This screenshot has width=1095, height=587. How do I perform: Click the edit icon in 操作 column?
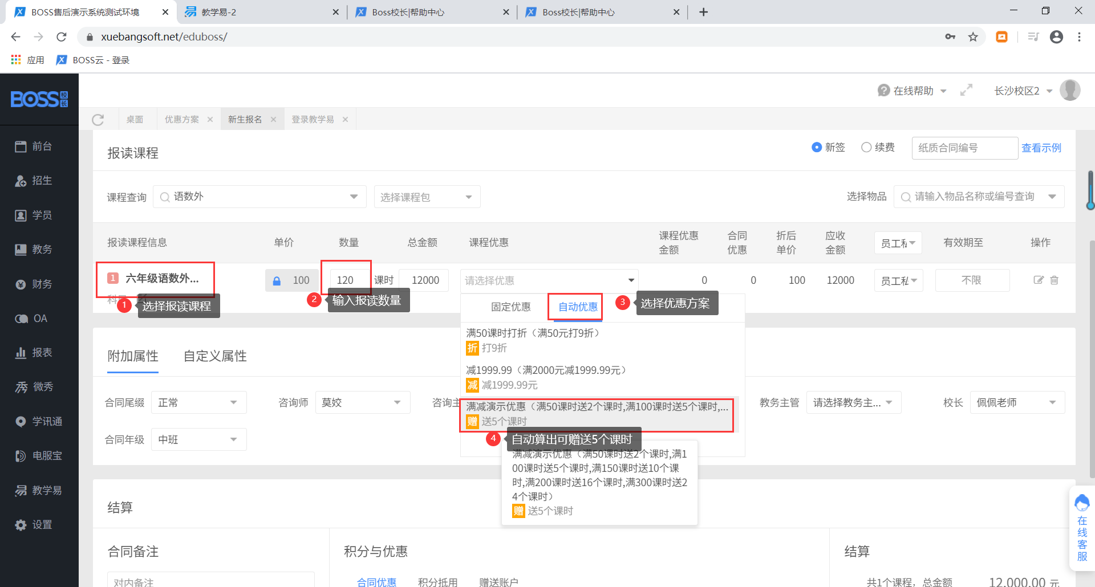pyautogui.click(x=1039, y=280)
